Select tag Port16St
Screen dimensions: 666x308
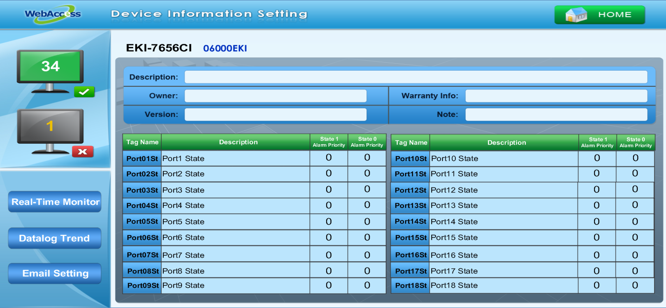point(410,255)
